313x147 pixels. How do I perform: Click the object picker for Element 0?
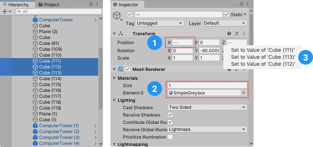[243, 93]
